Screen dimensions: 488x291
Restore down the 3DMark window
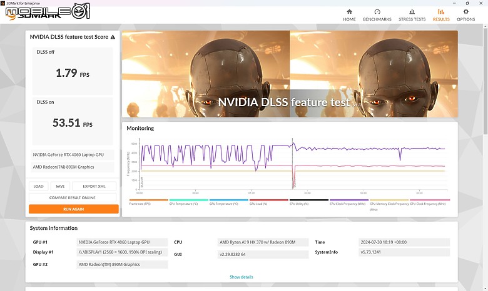click(x=467, y=3)
